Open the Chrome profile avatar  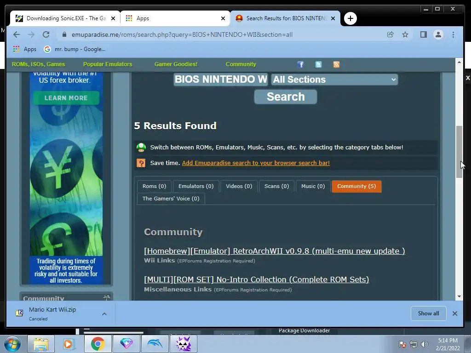click(438, 34)
